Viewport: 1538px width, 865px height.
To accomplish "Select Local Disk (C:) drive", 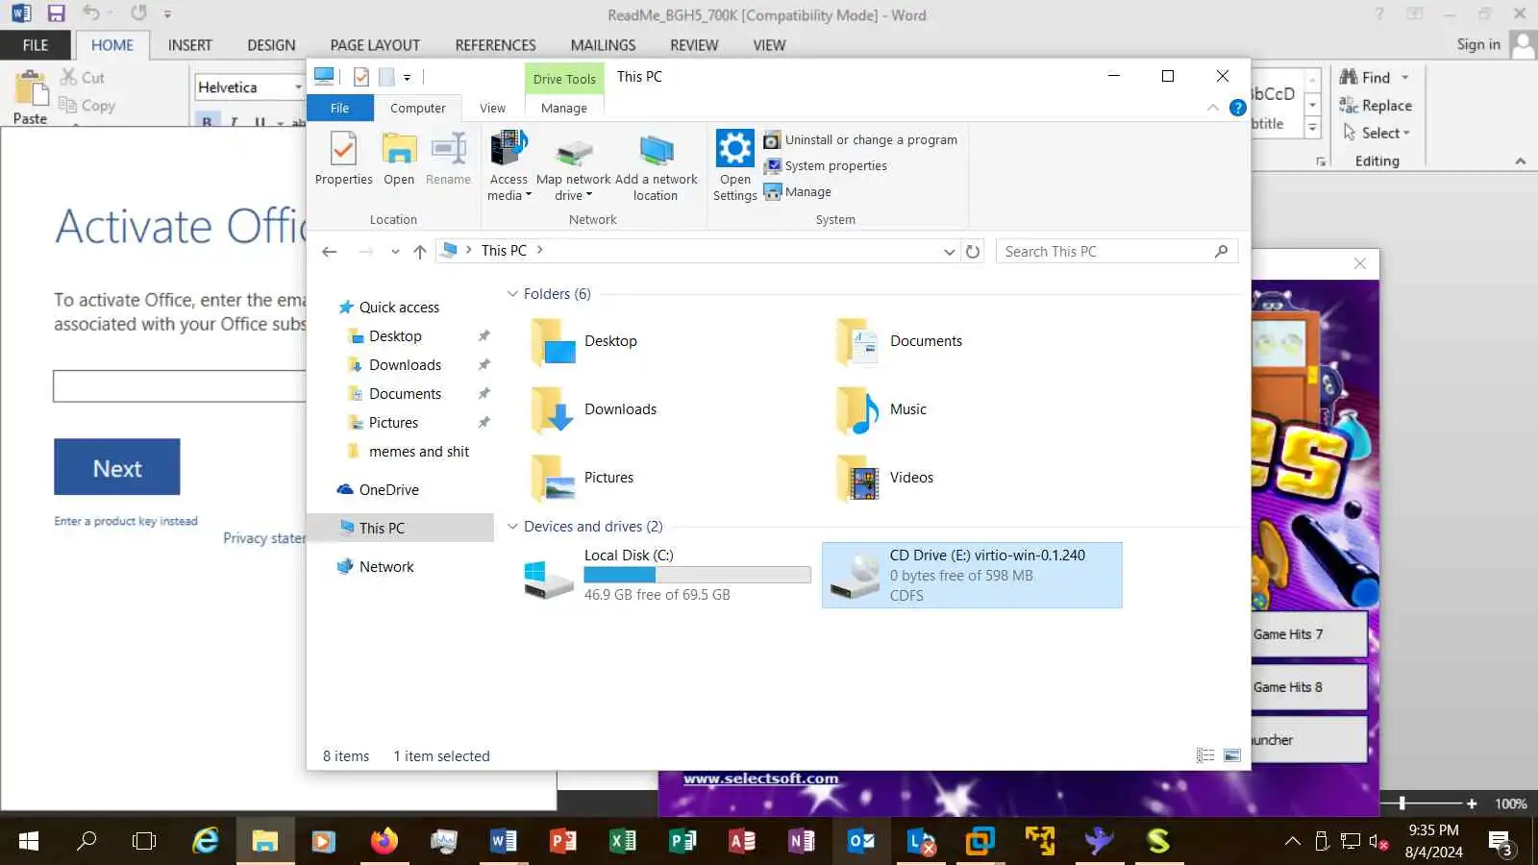I will click(667, 575).
